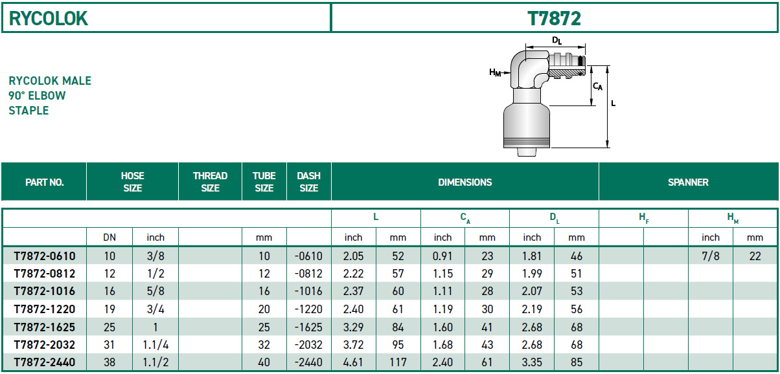Click L inch value 4.61
This screenshot has height=374, width=780.
(354, 362)
